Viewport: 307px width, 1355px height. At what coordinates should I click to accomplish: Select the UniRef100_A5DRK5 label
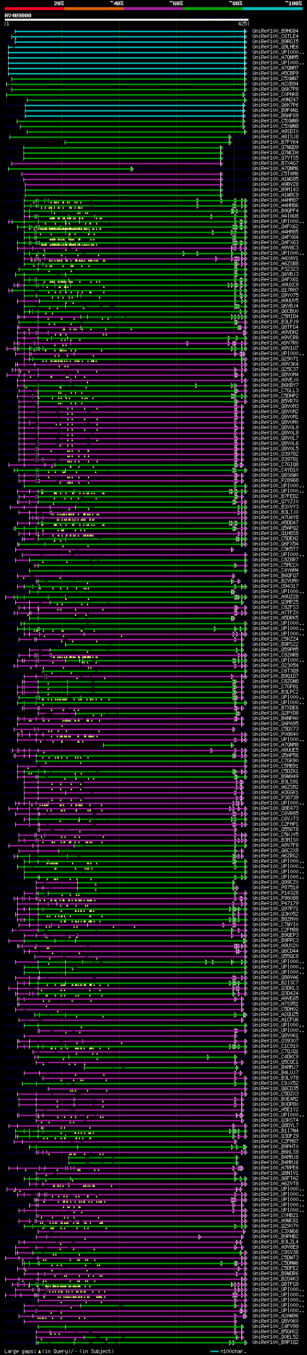tap(275, 618)
